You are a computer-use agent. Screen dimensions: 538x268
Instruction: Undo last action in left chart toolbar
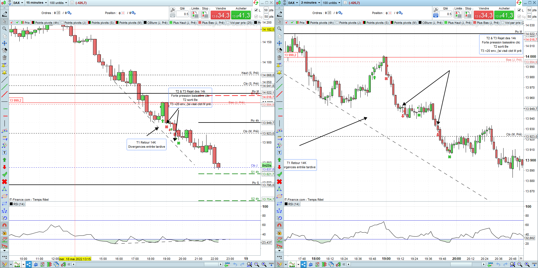(235, 264)
